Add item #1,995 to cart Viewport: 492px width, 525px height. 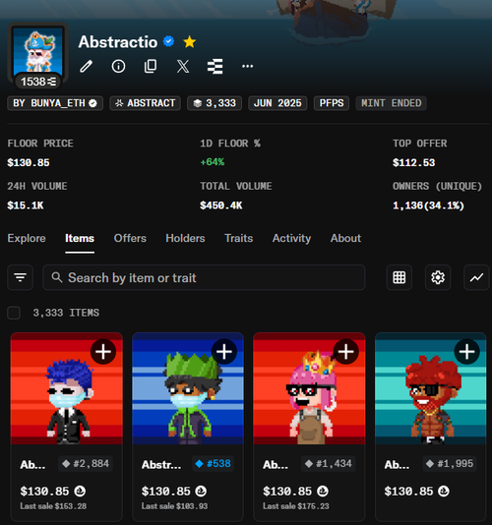[x=466, y=352]
